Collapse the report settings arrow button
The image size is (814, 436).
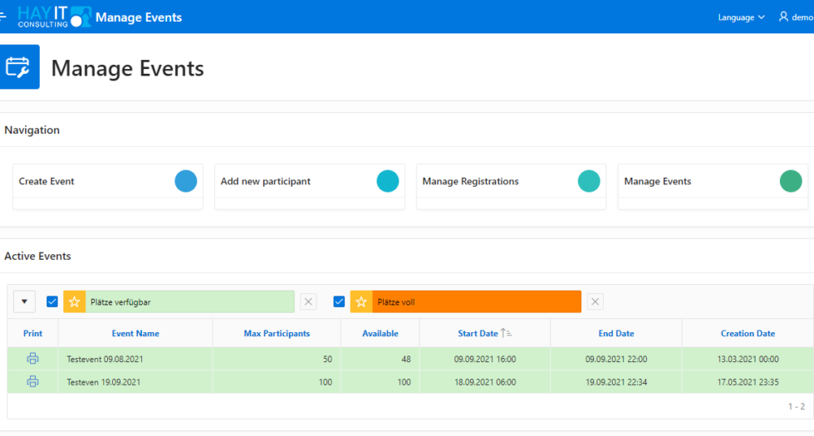[24, 301]
